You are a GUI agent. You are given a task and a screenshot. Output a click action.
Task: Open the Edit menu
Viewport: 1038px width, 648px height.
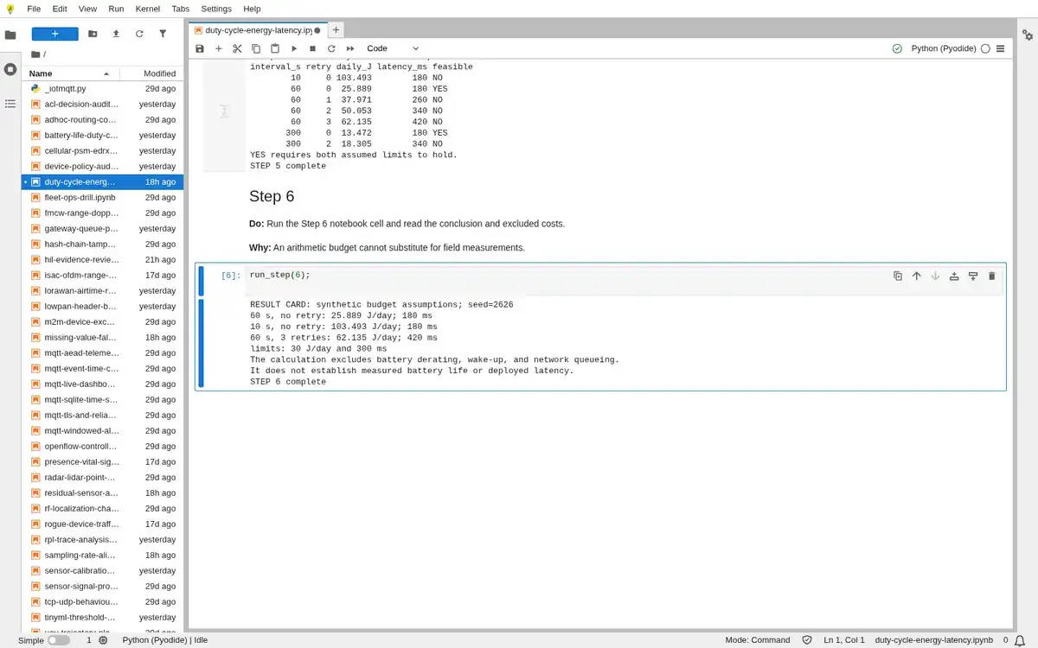[60, 9]
